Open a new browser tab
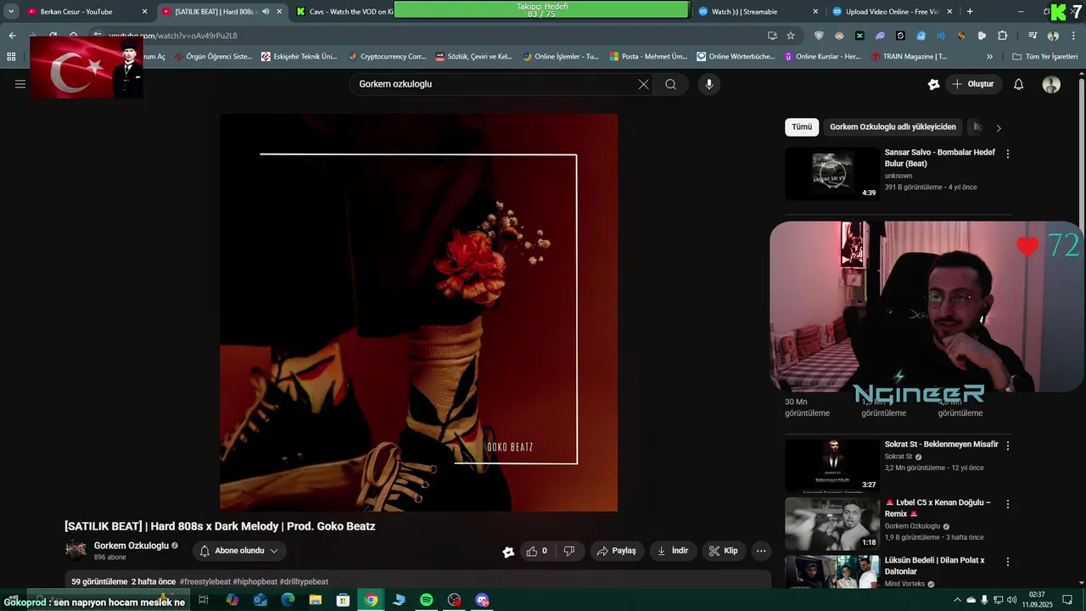 [x=970, y=12]
